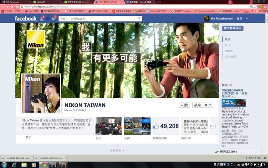268x168 pixels.
Task: Open Windows Explorer folder on taskbar
Action: pyautogui.click(x=24, y=165)
